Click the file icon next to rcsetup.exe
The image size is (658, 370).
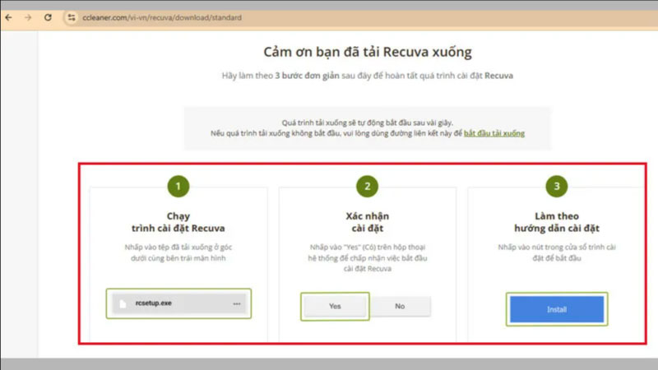pyautogui.click(x=123, y=303)
